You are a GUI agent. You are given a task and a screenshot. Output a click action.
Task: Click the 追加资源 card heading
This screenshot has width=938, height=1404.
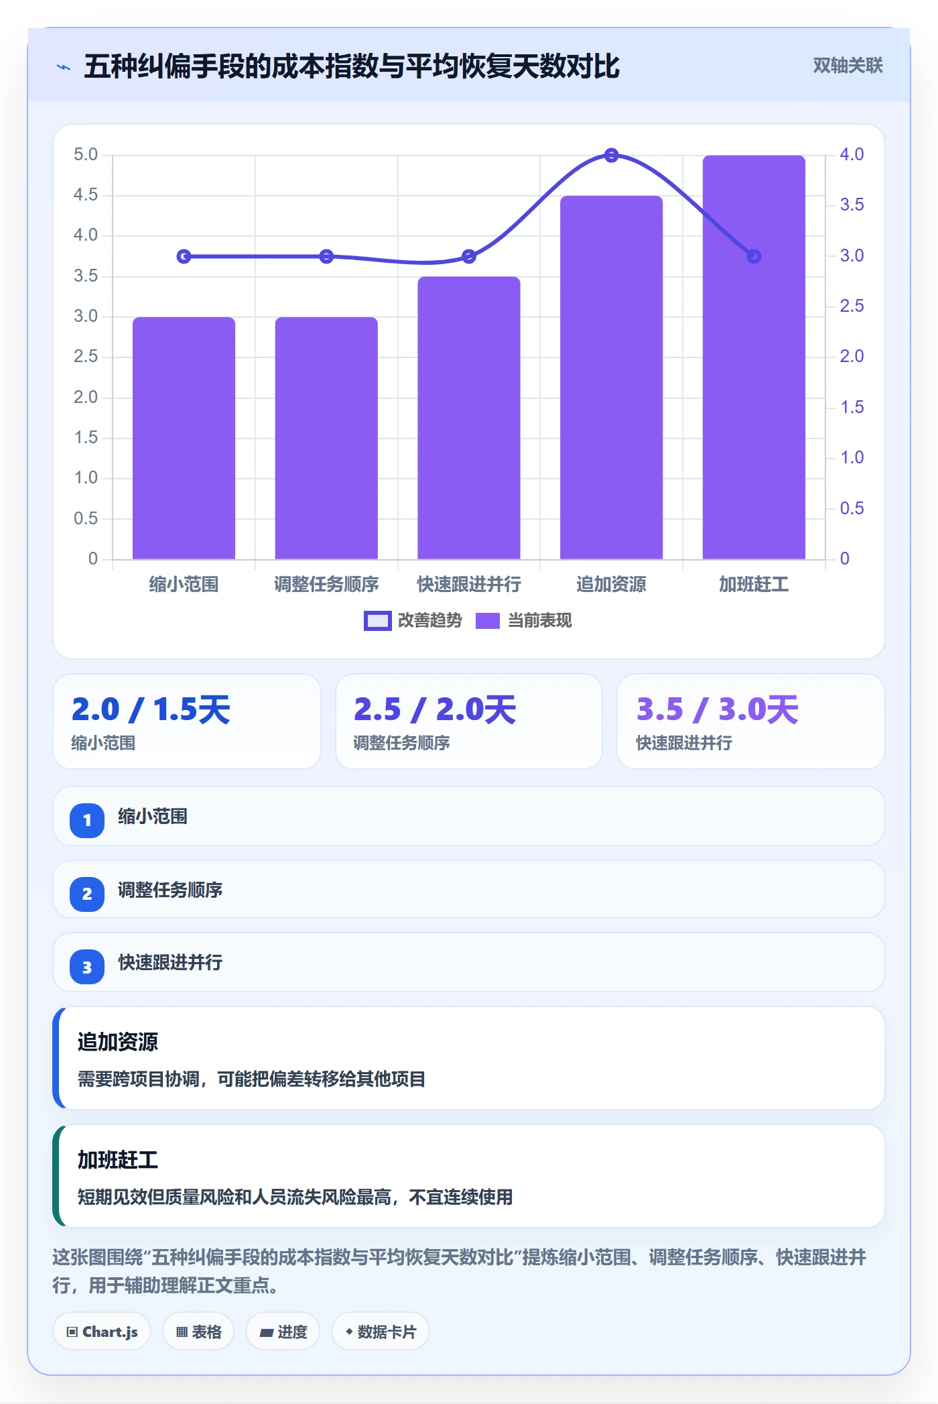[118, 1042]
